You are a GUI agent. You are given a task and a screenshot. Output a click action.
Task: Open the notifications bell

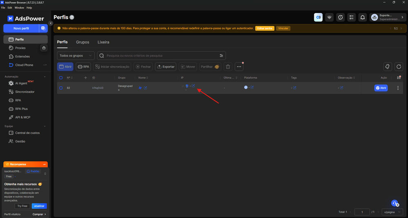[x=362, y=18]
